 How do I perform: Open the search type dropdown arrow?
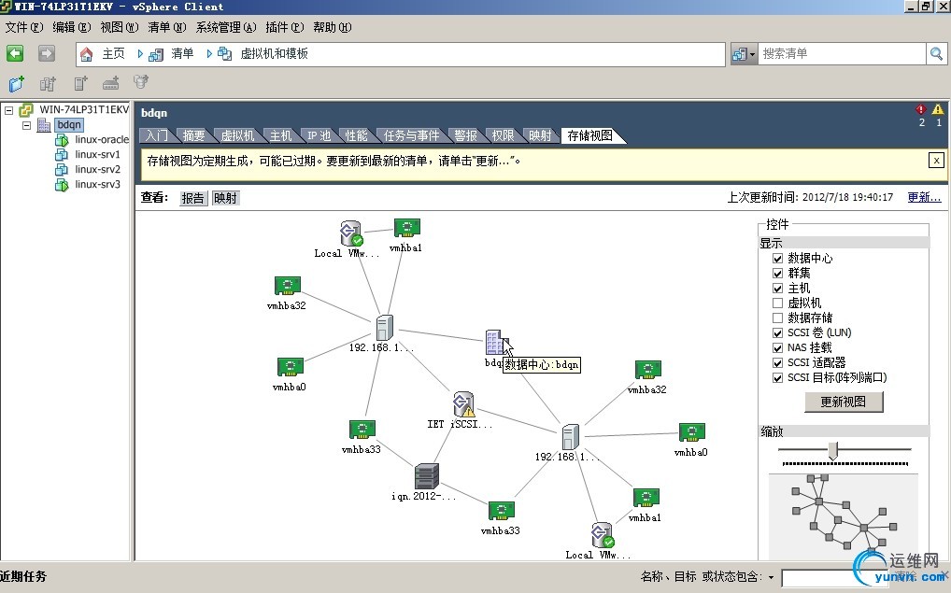pos(752,54)
